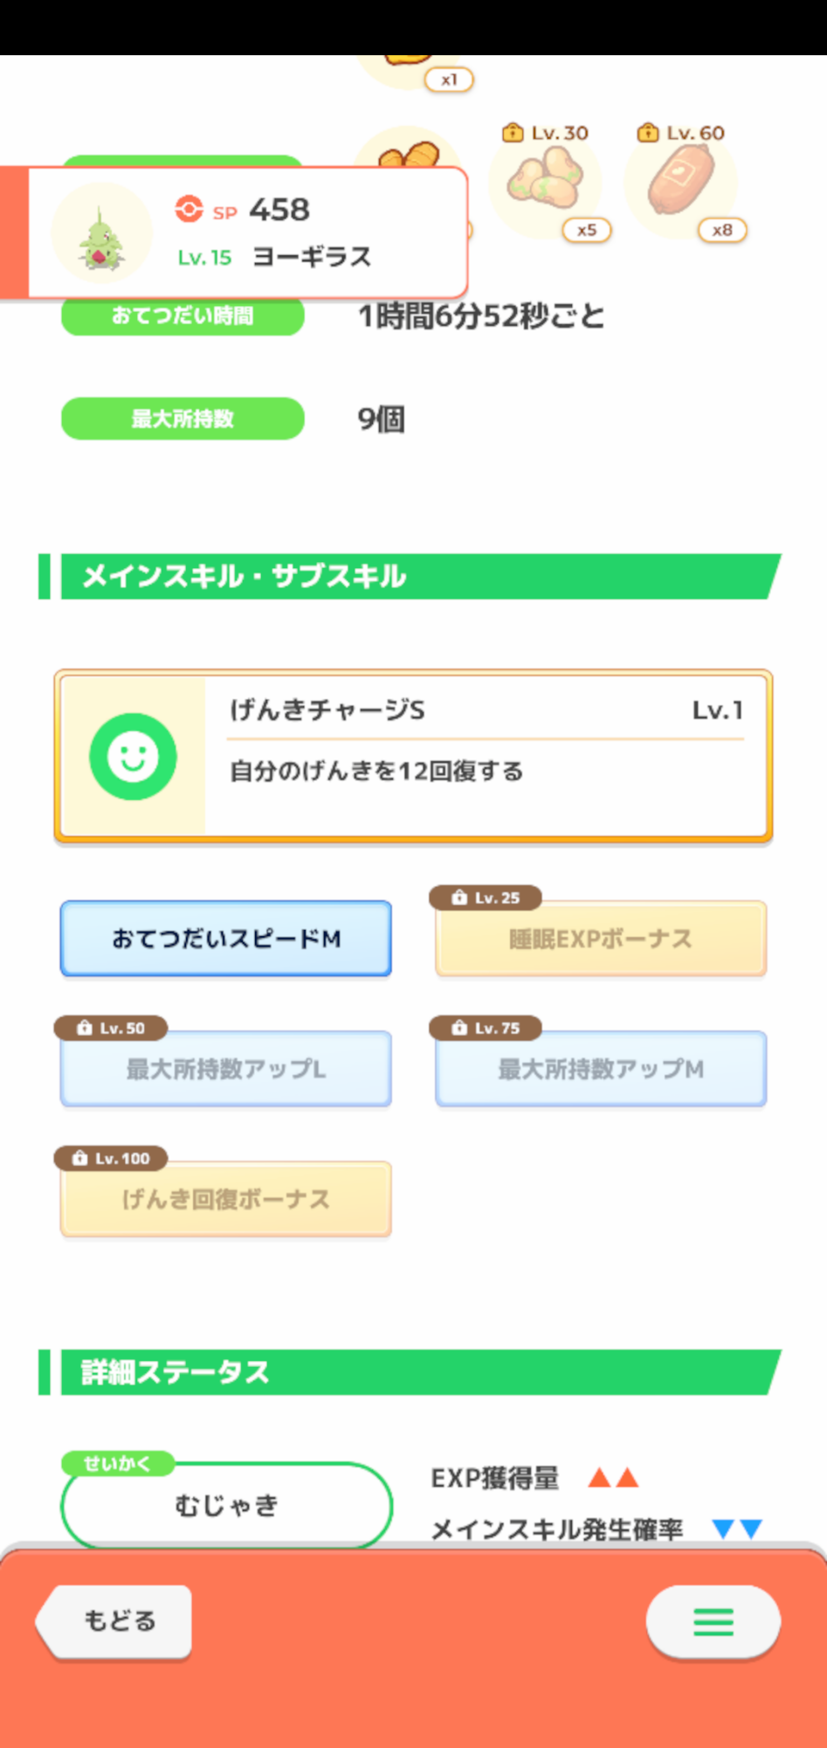Image resolution: width=827 pixels, height=1748 pixels.
Task: Tap the Poké Ball SP icon
Action: pyautogui.click(x=189, y=210)
